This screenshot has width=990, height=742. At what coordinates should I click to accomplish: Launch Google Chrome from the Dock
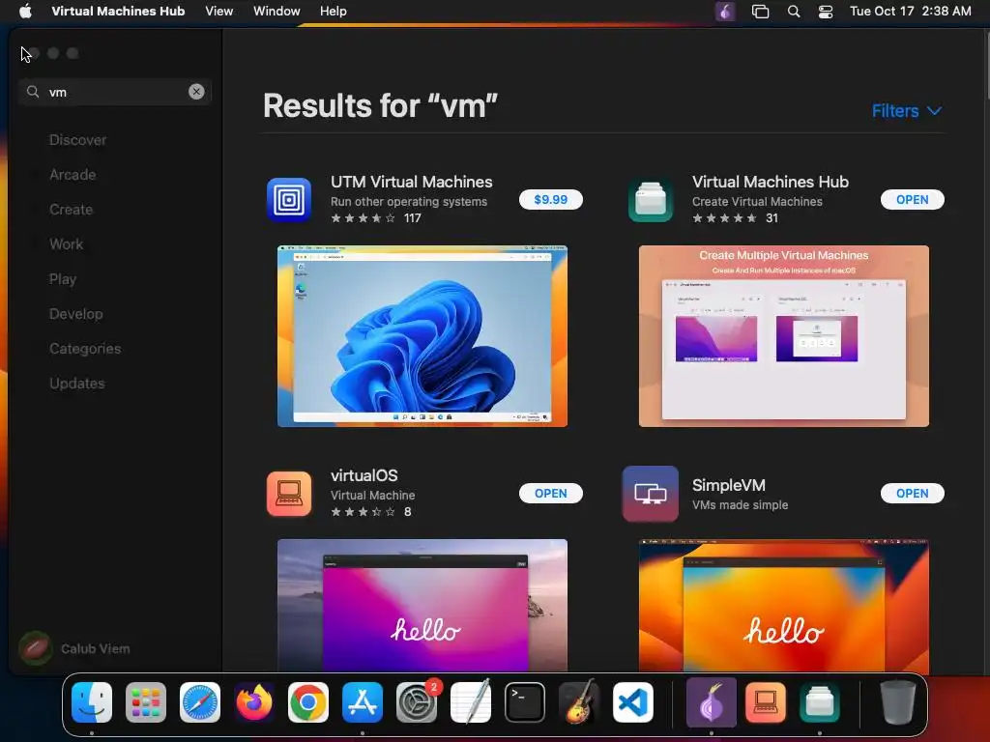point(308,701)
